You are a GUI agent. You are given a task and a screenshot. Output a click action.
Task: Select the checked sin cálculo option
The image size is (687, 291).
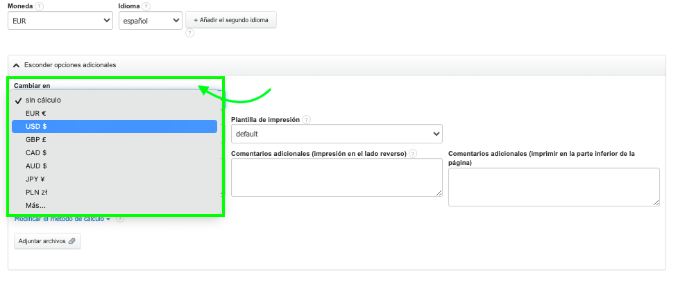(114, 100)
